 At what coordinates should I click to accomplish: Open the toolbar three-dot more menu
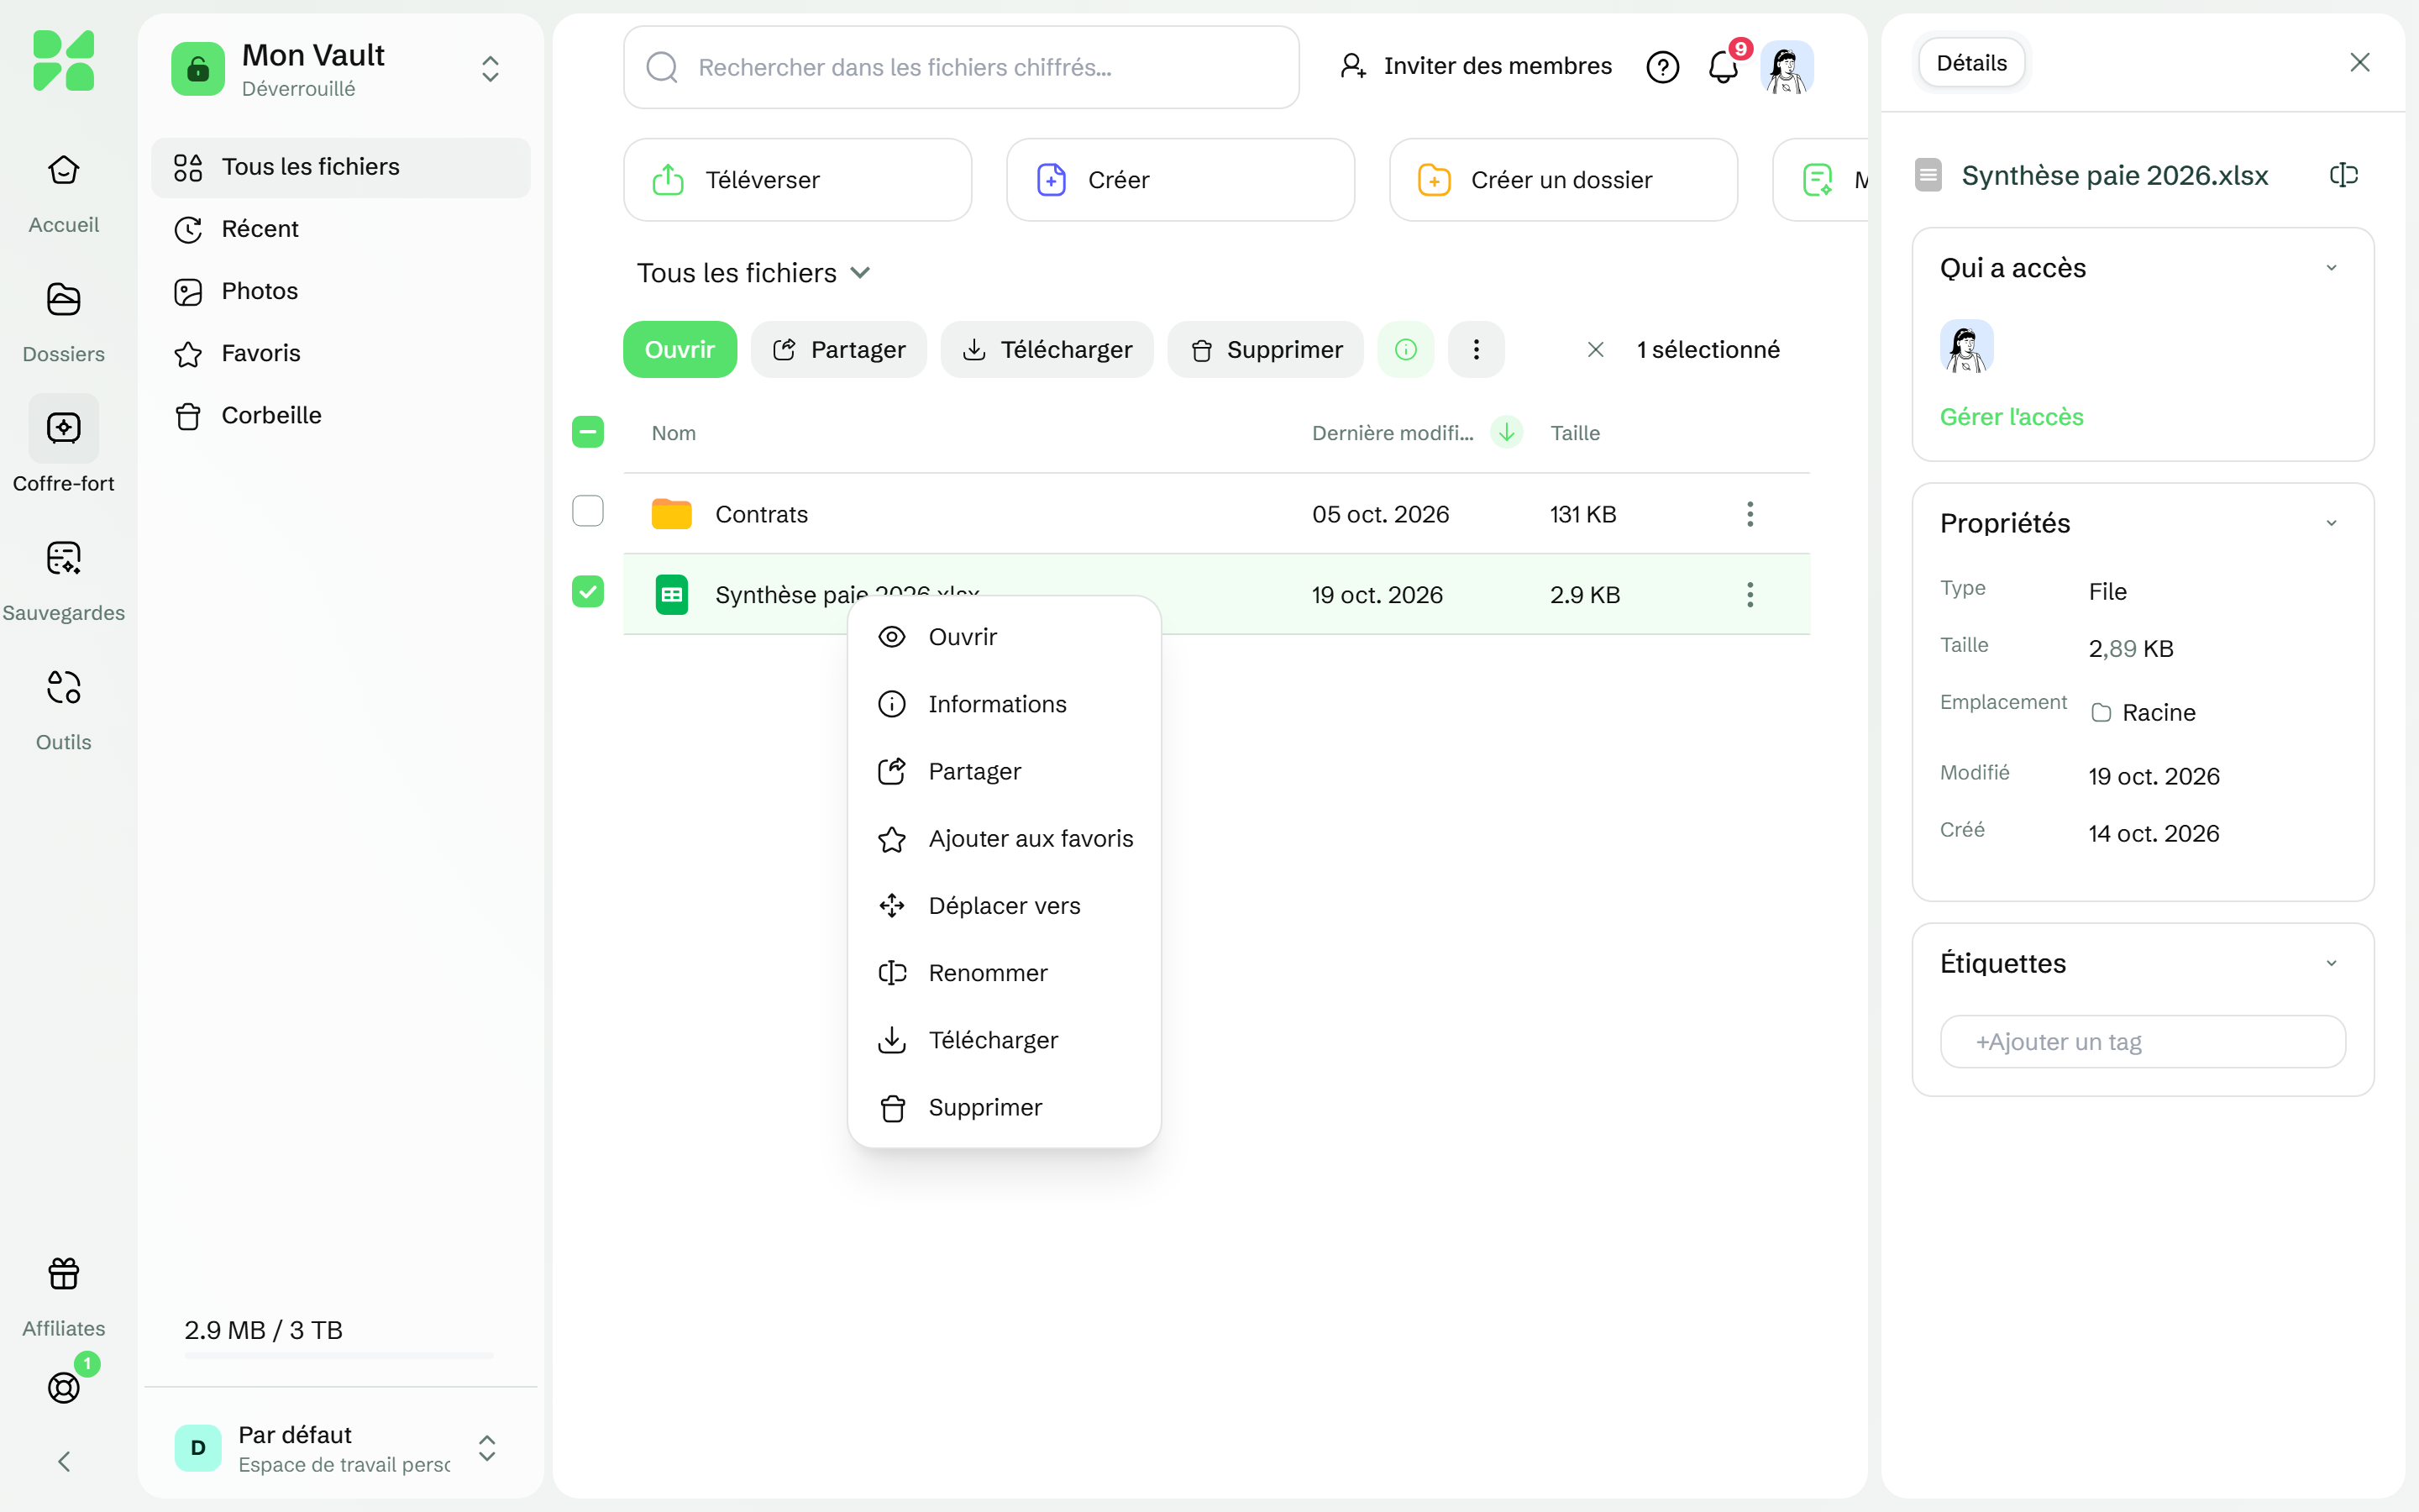(x=1476, y=349)
